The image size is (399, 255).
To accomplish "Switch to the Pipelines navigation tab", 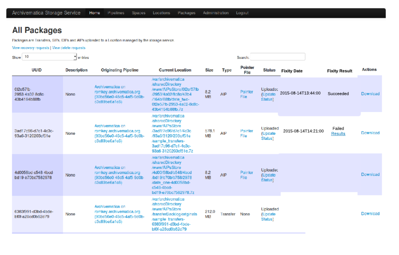I will [x=116, y=13].
